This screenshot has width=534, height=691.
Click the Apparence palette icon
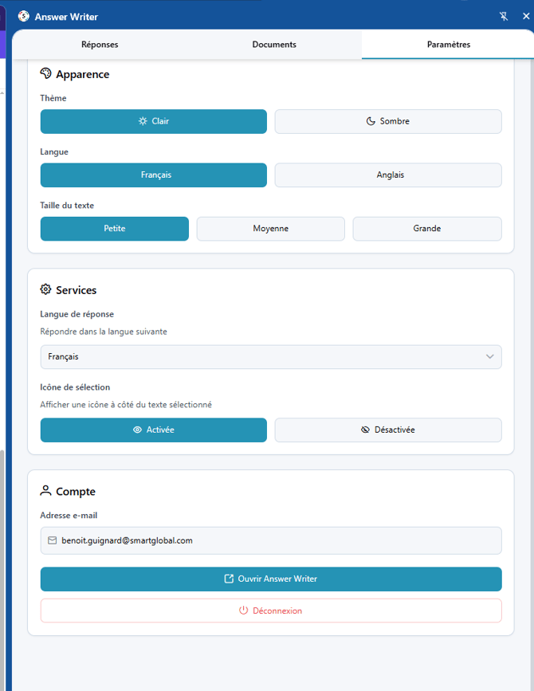[45, 73]
